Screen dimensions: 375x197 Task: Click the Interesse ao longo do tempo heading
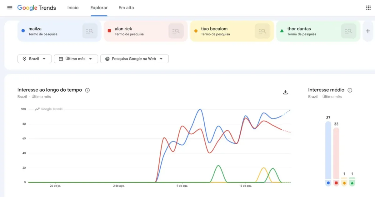pyautogui.click(x=50, y=90)
